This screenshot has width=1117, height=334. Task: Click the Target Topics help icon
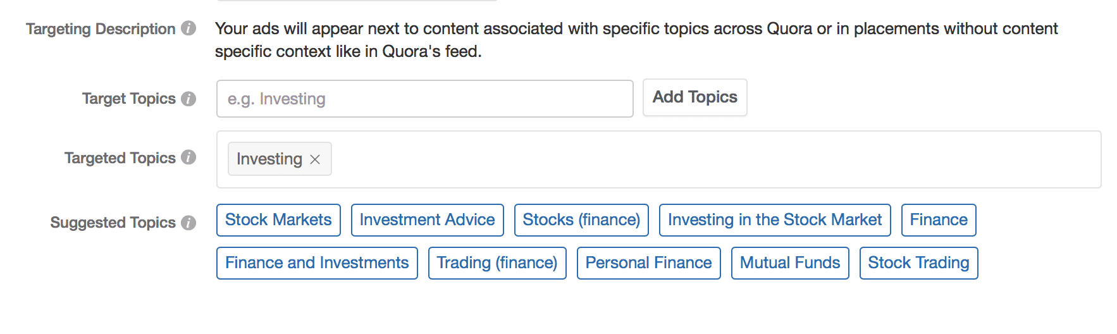[x=188, y=99]
